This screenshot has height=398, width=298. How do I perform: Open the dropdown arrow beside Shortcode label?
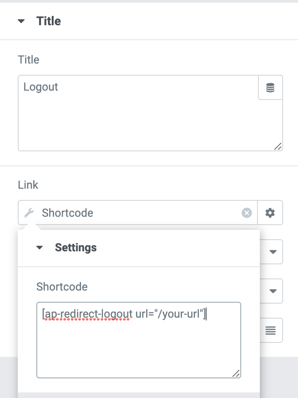click(273, 291)
